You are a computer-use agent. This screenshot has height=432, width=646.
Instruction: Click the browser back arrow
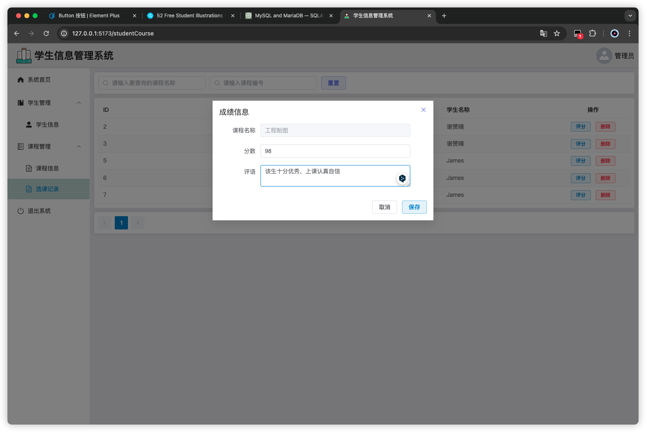[x=17, y=33]
